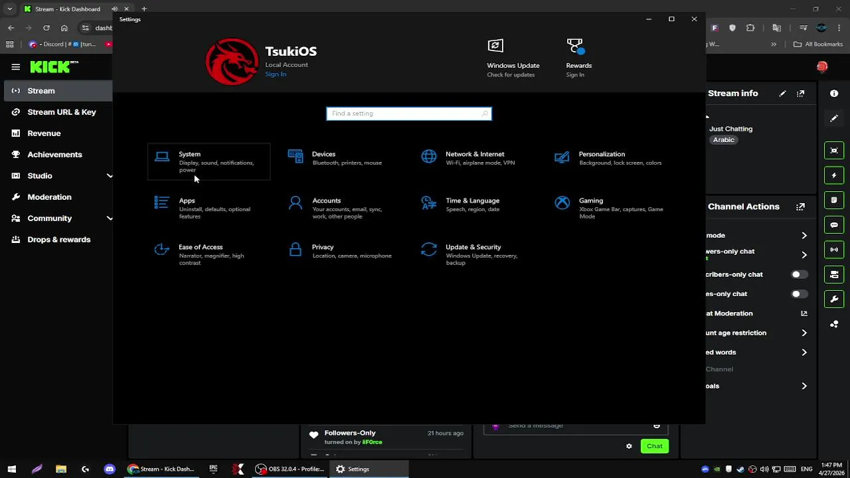Open Gaming Xbox settings category
This screenshot has width=850, height=478.
click(x=609, y=208)
